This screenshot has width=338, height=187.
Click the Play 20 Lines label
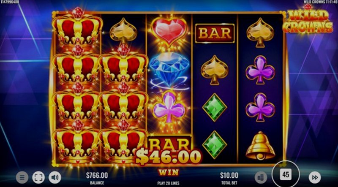(168, 183)
